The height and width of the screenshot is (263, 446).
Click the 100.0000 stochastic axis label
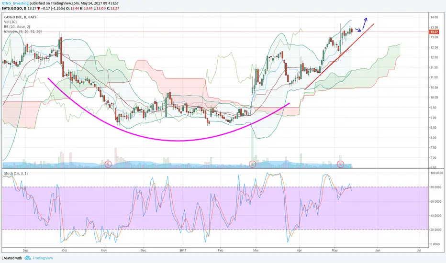tap(437, 173)
